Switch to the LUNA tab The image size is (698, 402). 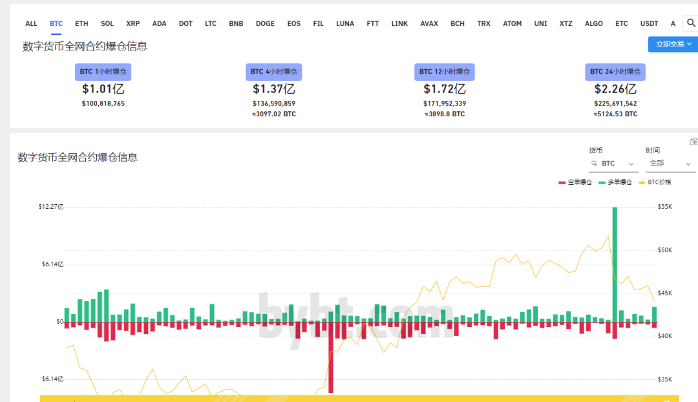(x=345, y=24)
